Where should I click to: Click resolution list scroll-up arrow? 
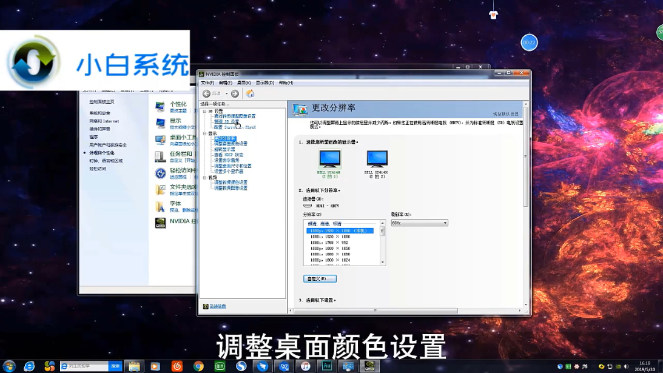[x=383, y=223]
